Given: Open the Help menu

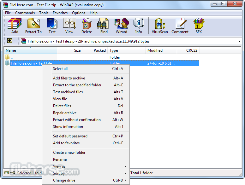Looking at the screenshot, I should click(x=93, y=13).
